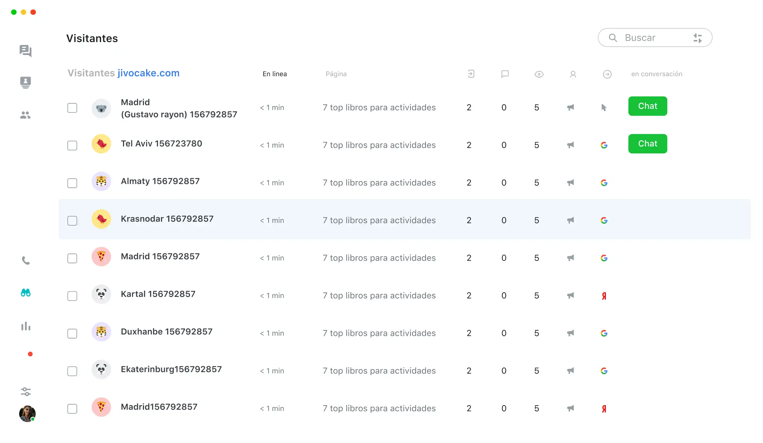The width and height of the screenshot is (763, 443).
Task: Click the Yandex source icon for Kartal
Action: click(604, 296)
